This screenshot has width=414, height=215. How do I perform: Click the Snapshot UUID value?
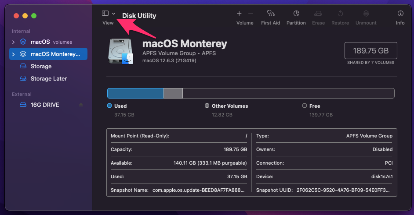tap(343, 190)
